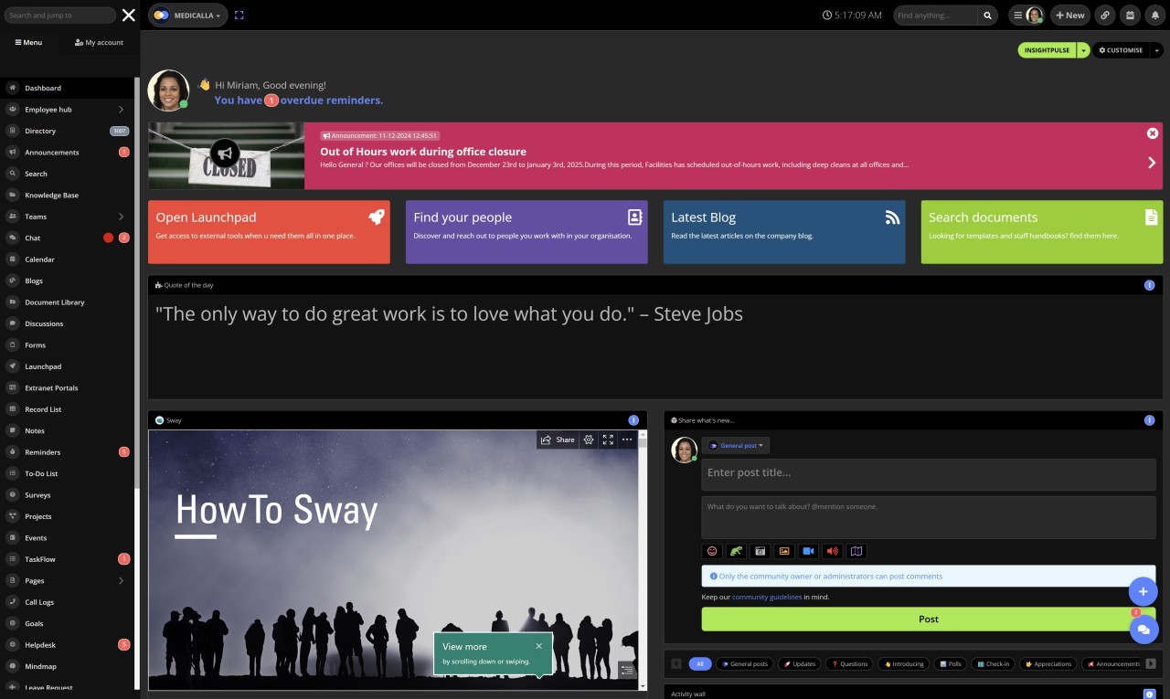Open Document Library from the sidebar
This screenshot has width=1170, height=699.
click(55, 302)
